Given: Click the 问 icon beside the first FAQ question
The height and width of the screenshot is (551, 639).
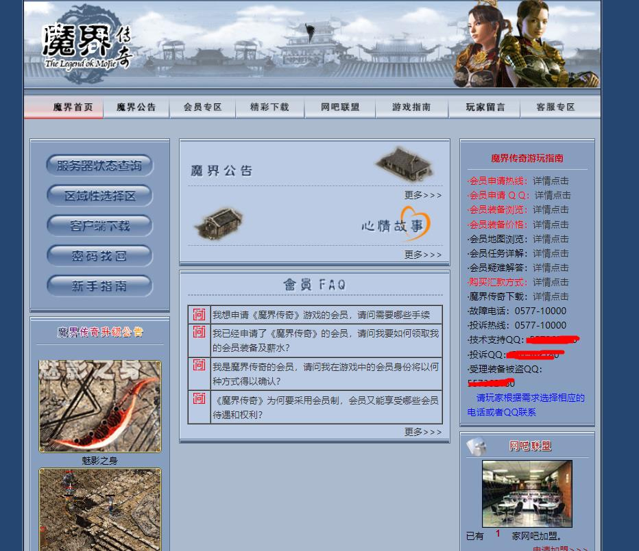Looking at the screenshot, I should [199, 313].
